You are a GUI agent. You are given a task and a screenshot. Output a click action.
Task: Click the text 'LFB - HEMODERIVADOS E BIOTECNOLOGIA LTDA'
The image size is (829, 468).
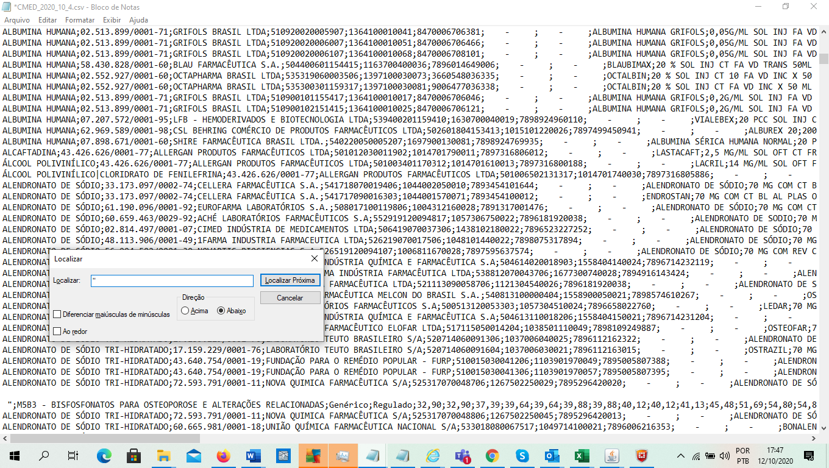270,119
